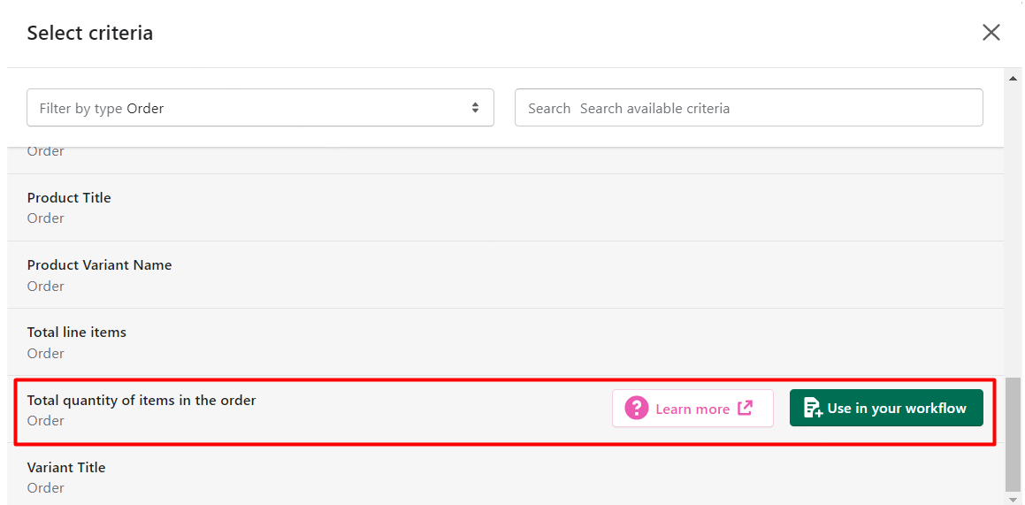Open the Filter by type dropdown
The width and height of the screenshot is (1025, 505).
point(260,108)
